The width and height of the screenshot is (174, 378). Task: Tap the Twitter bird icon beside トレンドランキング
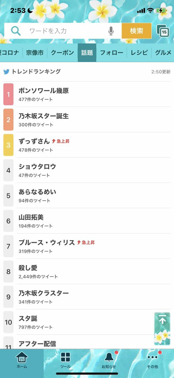7,72
